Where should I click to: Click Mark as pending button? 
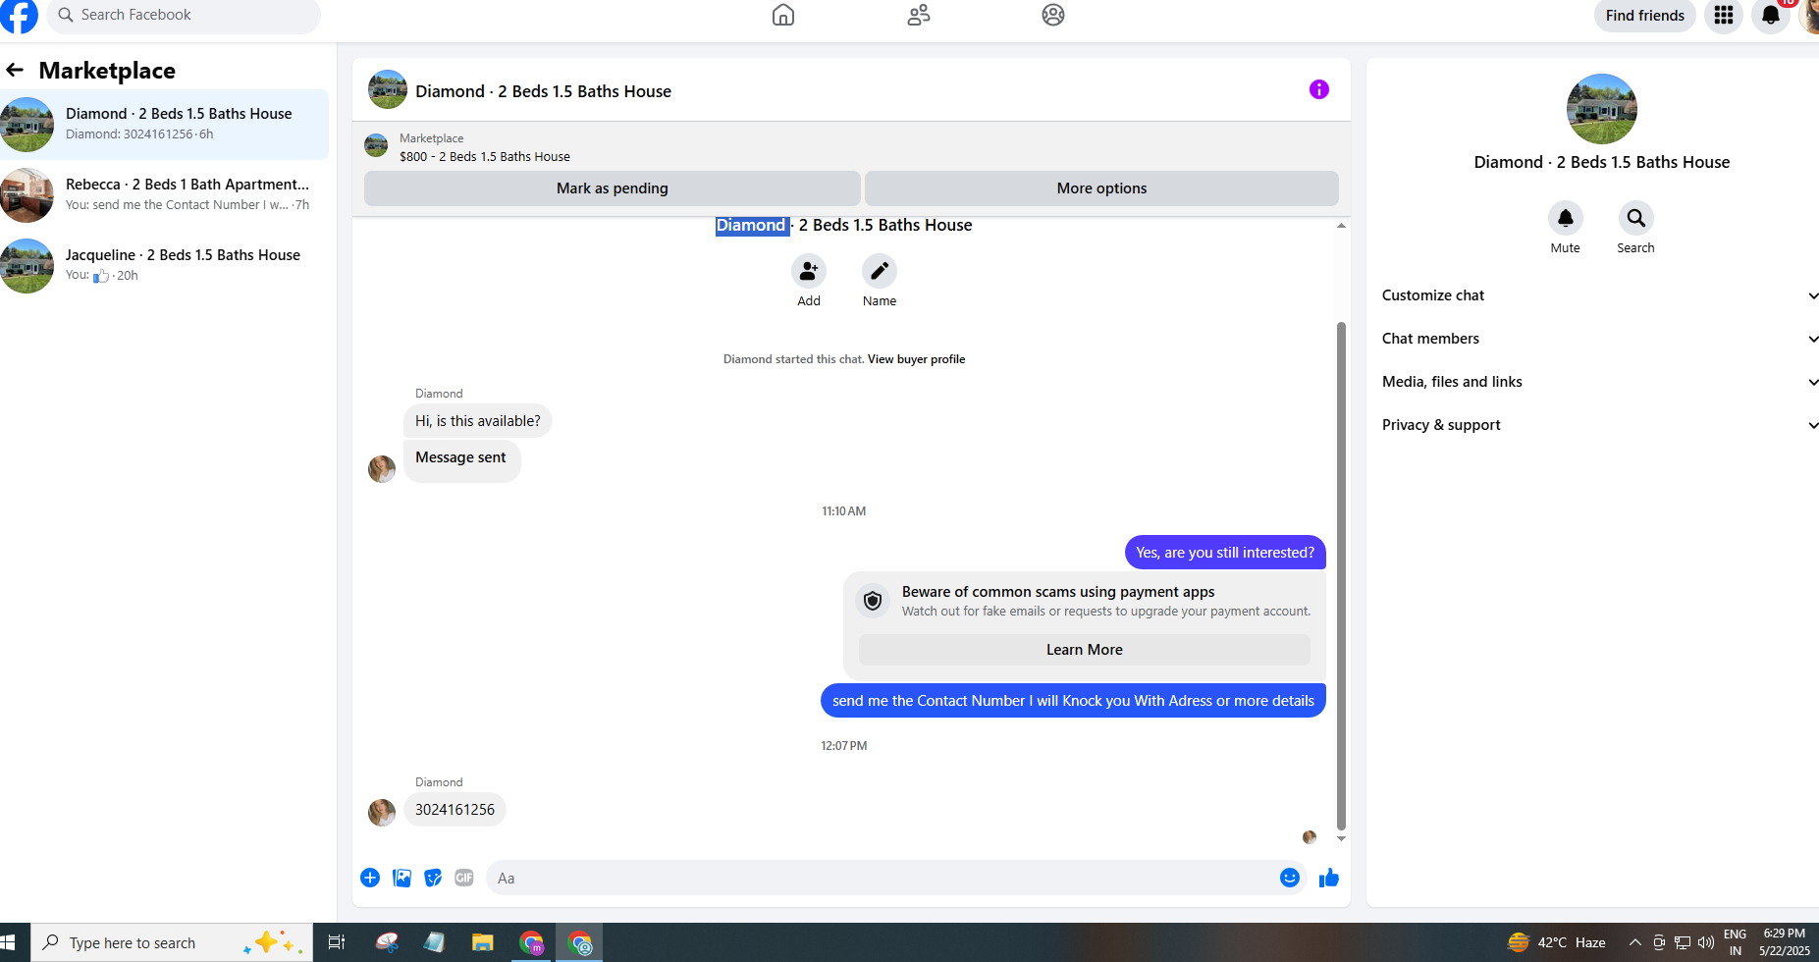[x=613, y=188]
